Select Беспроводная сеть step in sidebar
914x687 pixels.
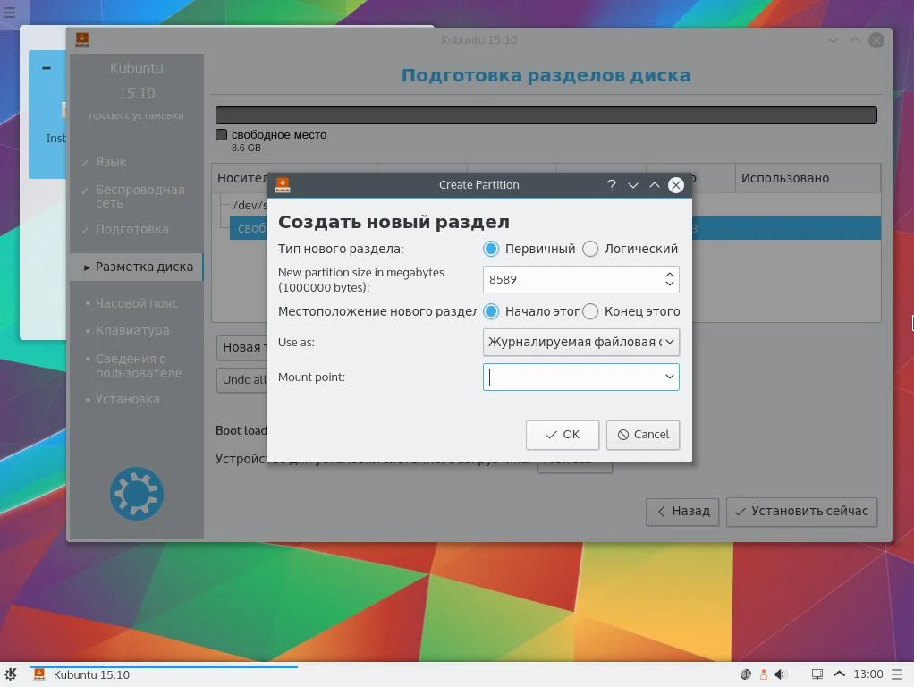click(x=140, y=197)
